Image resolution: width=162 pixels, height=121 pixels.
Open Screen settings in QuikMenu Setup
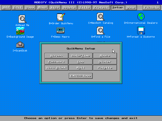pos(56,56)
